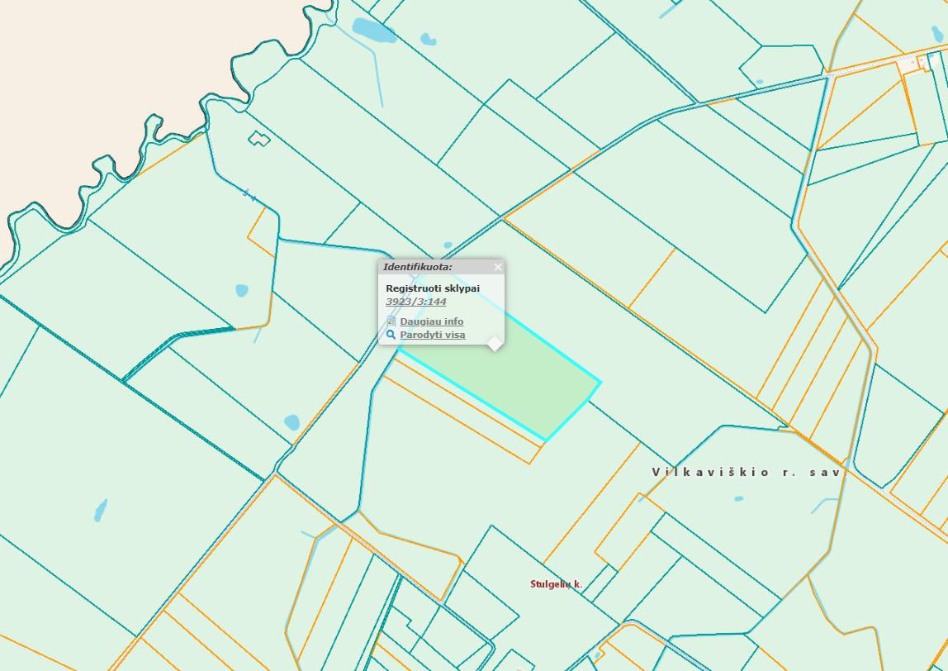Close the Identifikuota popup
948x671 pixels.
(498, 267)
